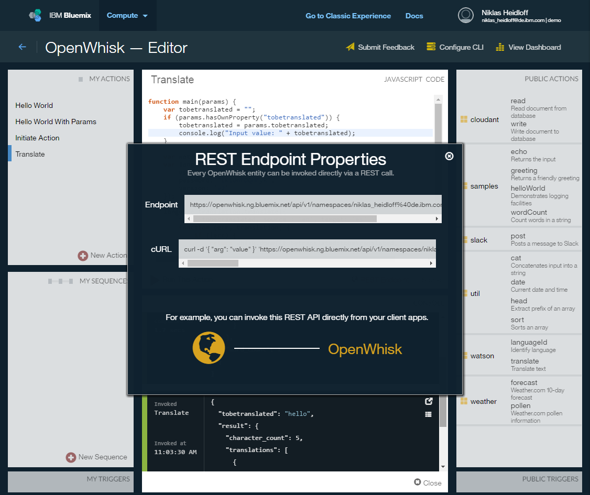The height and width of the screenshot is (495, 590).
Task: Click the globe icon in dialog
Action: 209,348
